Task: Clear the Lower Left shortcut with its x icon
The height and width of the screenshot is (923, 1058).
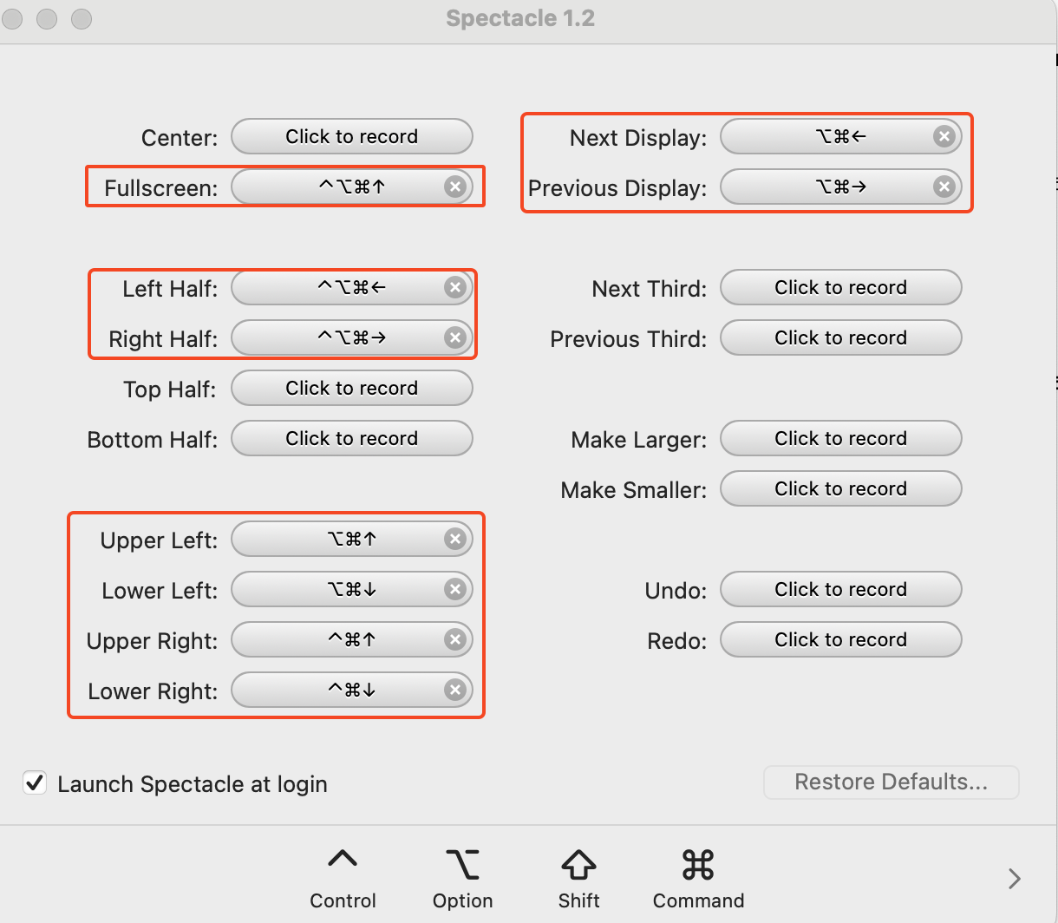Action: (455, 589)
